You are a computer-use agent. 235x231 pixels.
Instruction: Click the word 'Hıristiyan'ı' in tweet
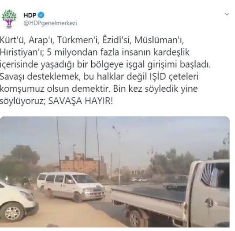[22, 52]
